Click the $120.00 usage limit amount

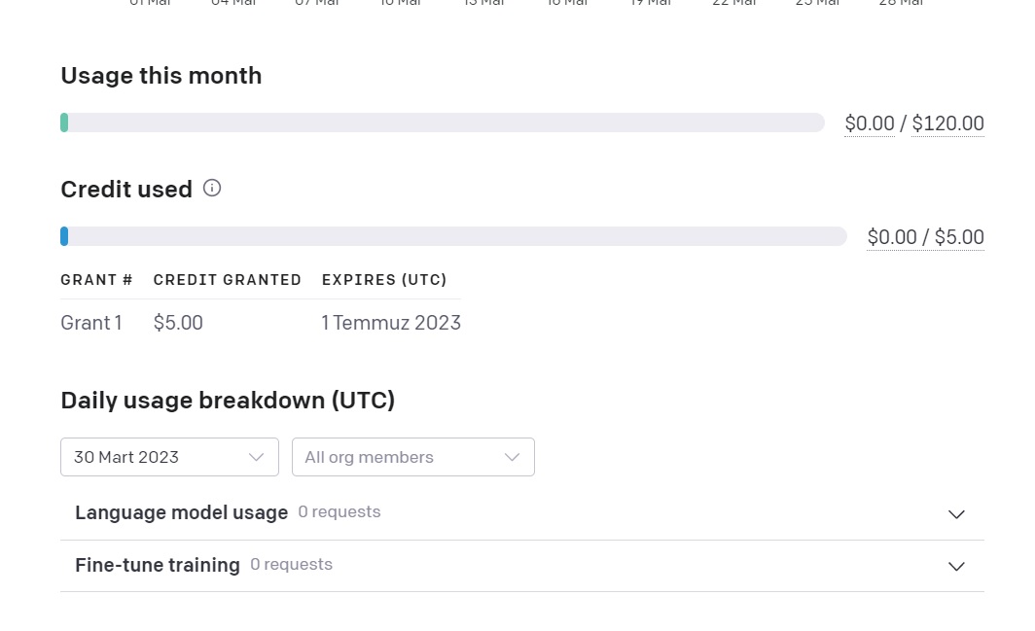coord(947,123)
